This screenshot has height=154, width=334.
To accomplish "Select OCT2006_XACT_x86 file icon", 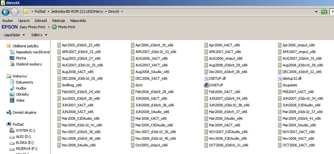I will pos(280,145).
